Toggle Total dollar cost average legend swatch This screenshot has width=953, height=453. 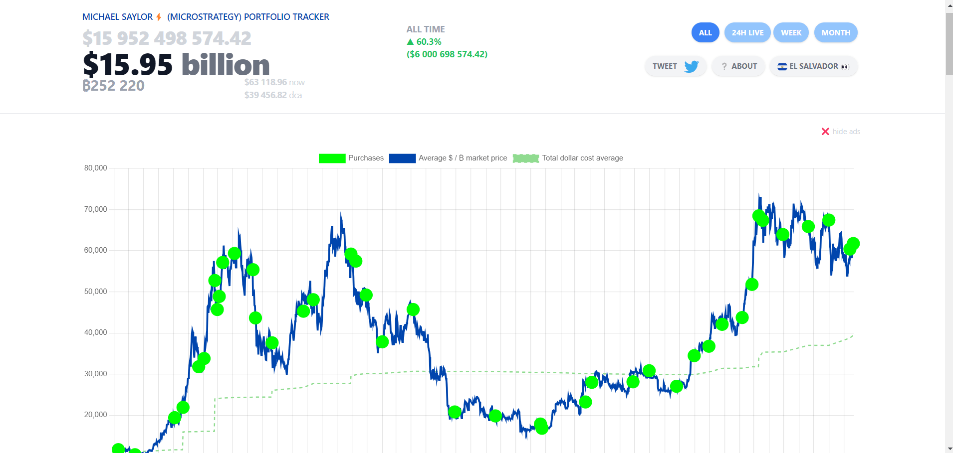(526, 158)
